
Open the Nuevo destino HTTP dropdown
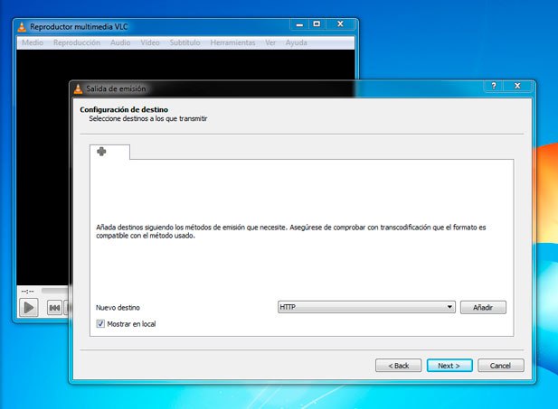click(366, 307)
